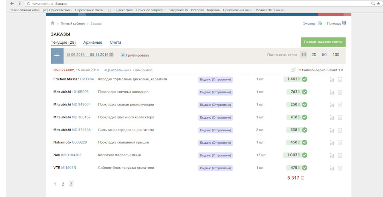Image resolution: width=383 pixels, height=197 pixels.
Task: Select 10 rows per page
Action: [x=303, y=55]
